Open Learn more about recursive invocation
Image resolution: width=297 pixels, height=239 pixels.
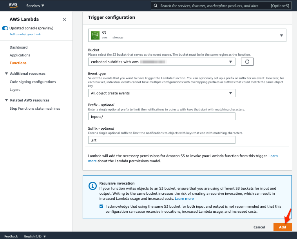tap(184, 199)
